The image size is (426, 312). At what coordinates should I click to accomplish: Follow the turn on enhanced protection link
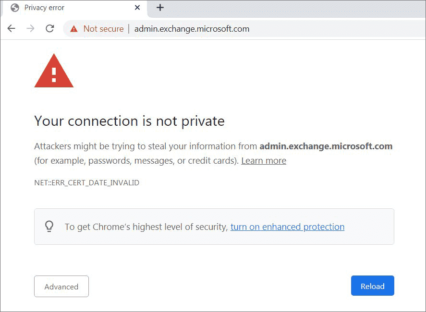[287, 227]
